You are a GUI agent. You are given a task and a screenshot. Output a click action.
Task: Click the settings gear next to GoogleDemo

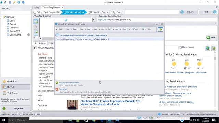pos(29,35)
